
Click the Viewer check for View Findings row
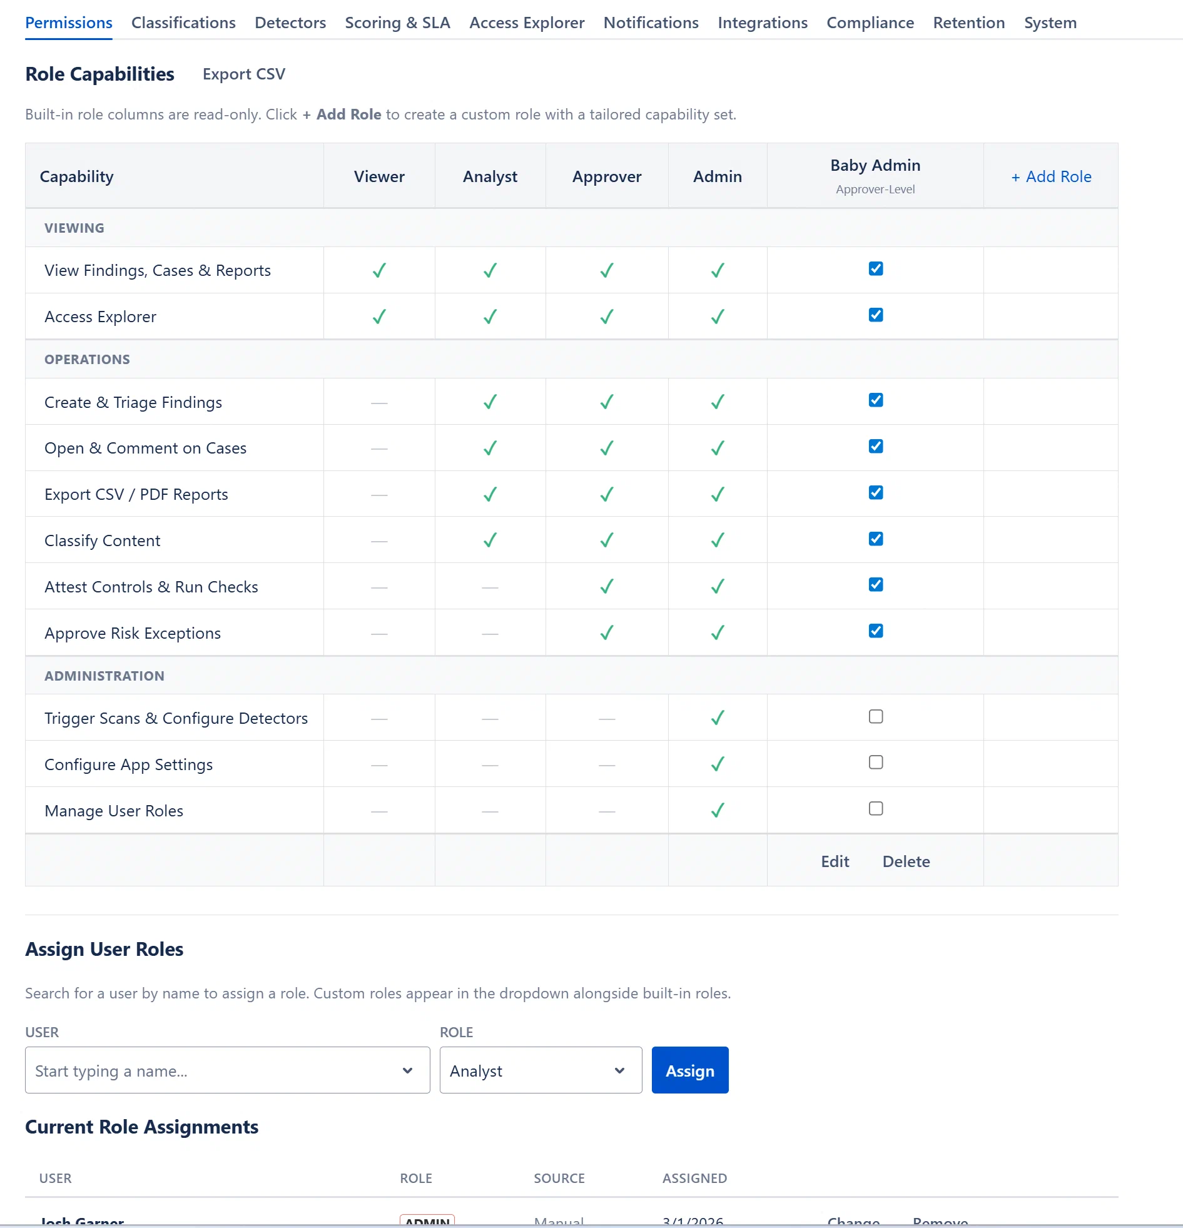[x=379, y=271]
